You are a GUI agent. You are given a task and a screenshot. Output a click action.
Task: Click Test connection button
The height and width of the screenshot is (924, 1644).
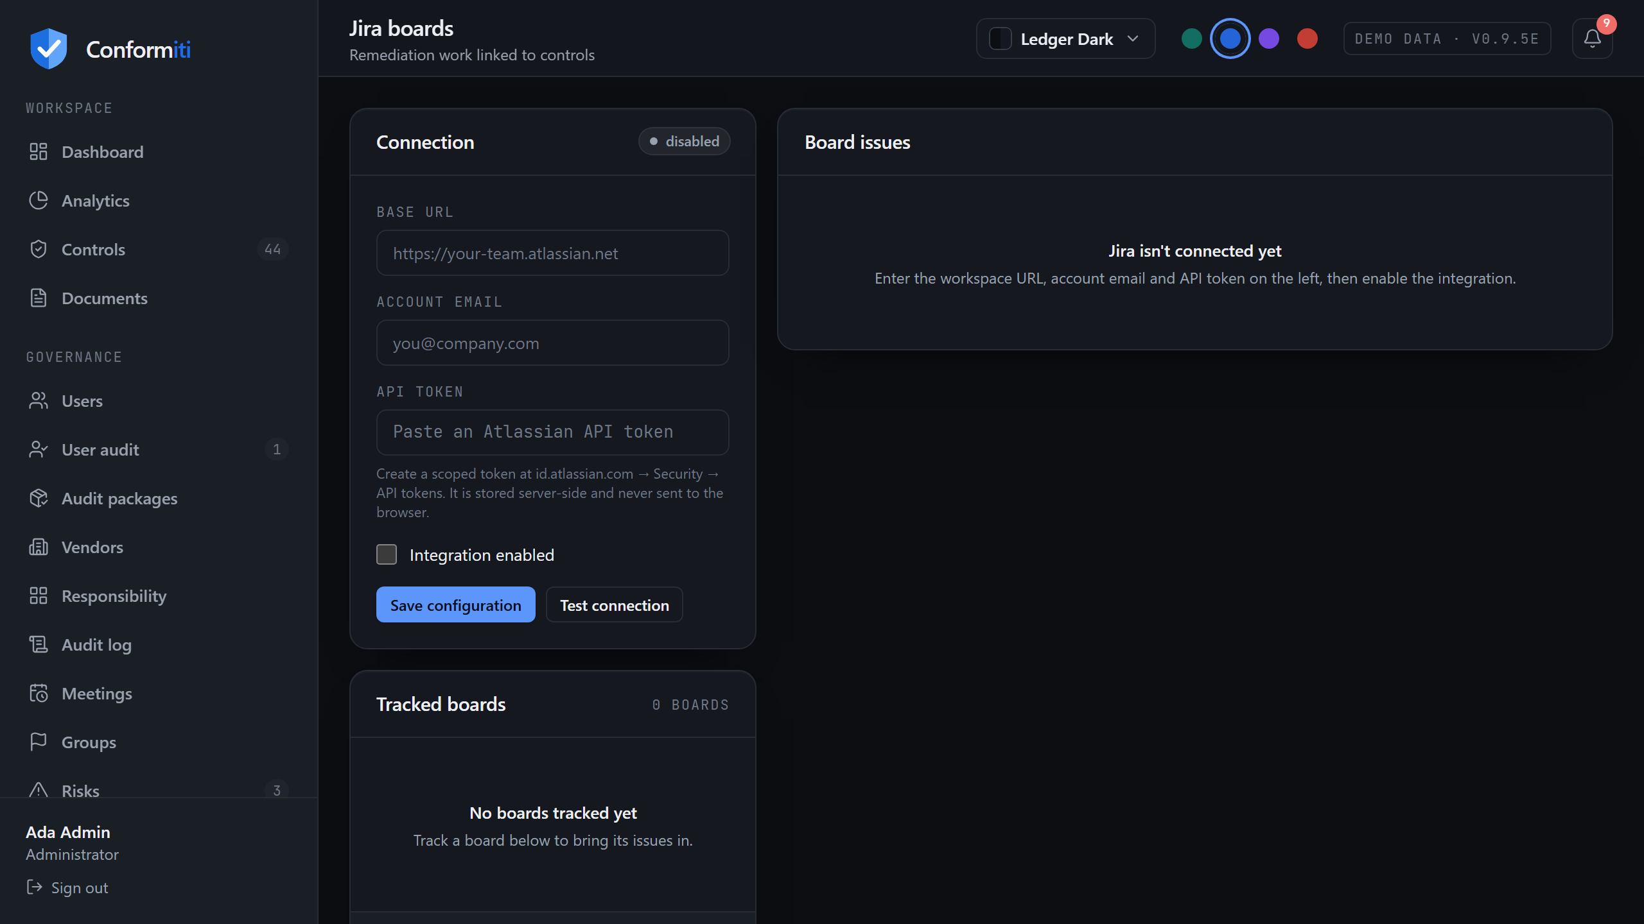614,604
